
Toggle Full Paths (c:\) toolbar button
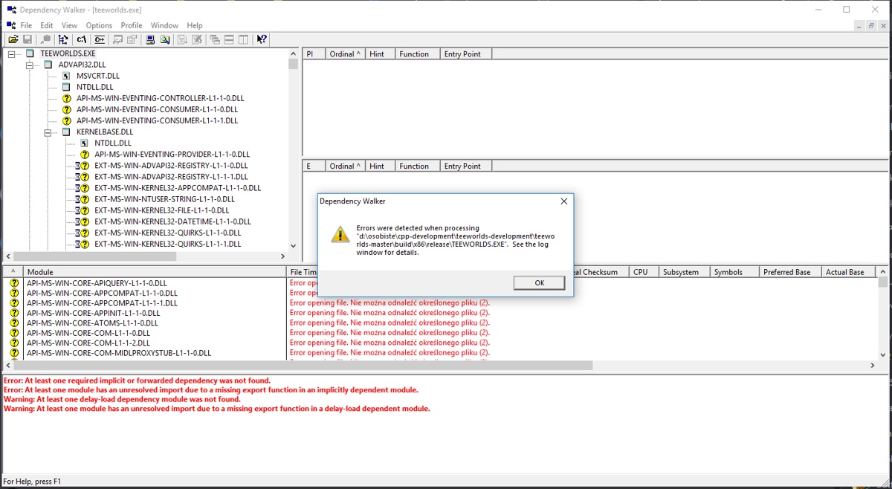82,39
